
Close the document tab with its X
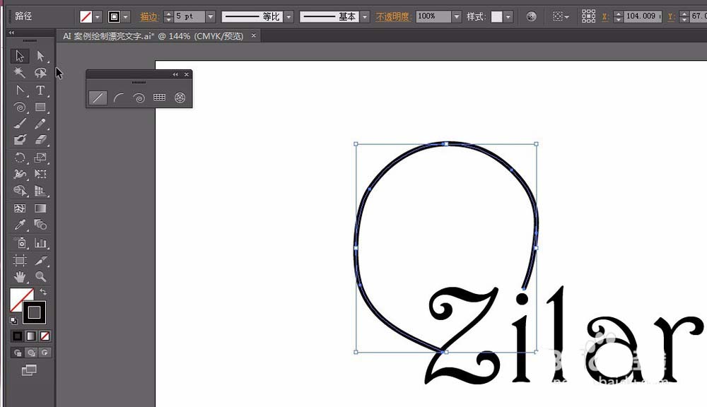254,35
